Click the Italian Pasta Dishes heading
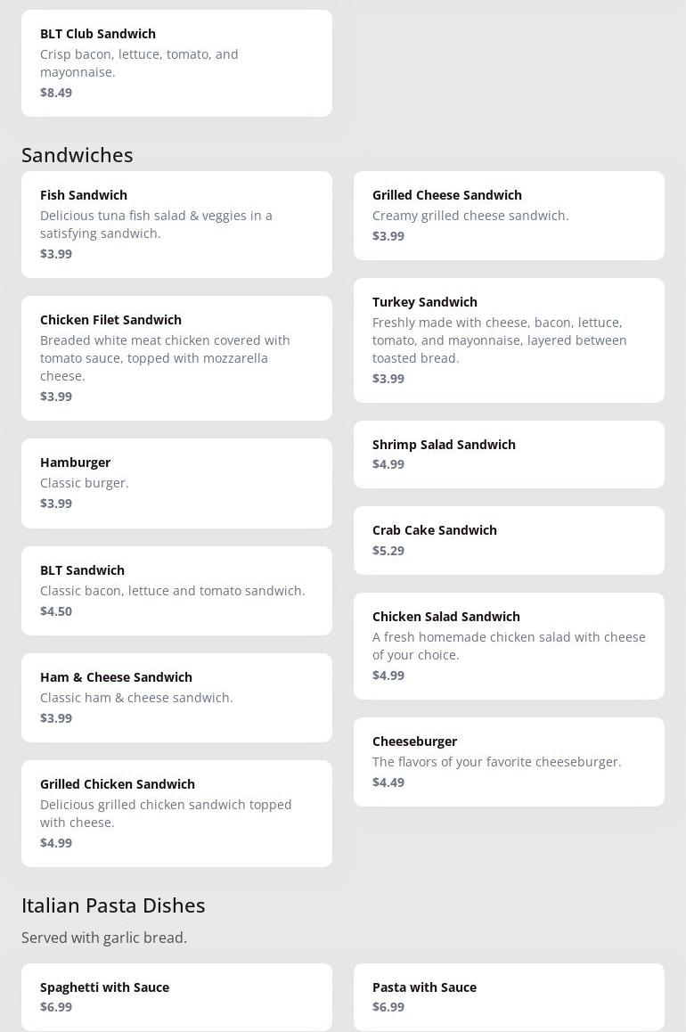 pos(113,905)
